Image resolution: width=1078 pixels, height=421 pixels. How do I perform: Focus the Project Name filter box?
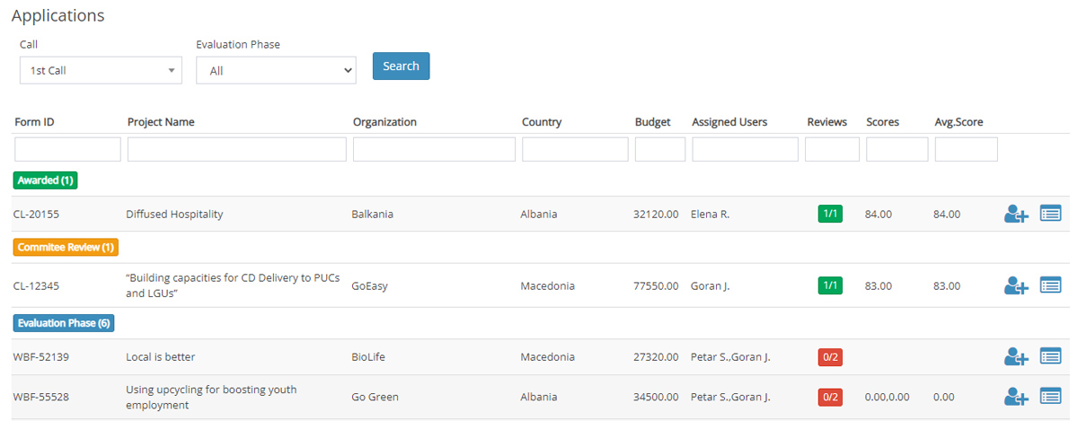click(x=236, y=149)
